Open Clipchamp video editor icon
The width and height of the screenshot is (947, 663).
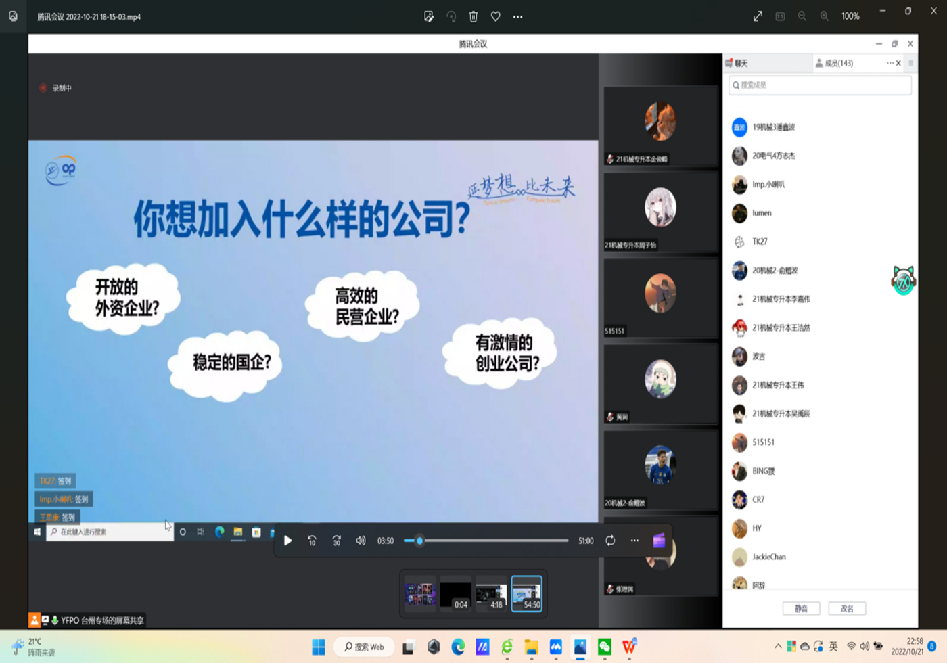[659, 541]
